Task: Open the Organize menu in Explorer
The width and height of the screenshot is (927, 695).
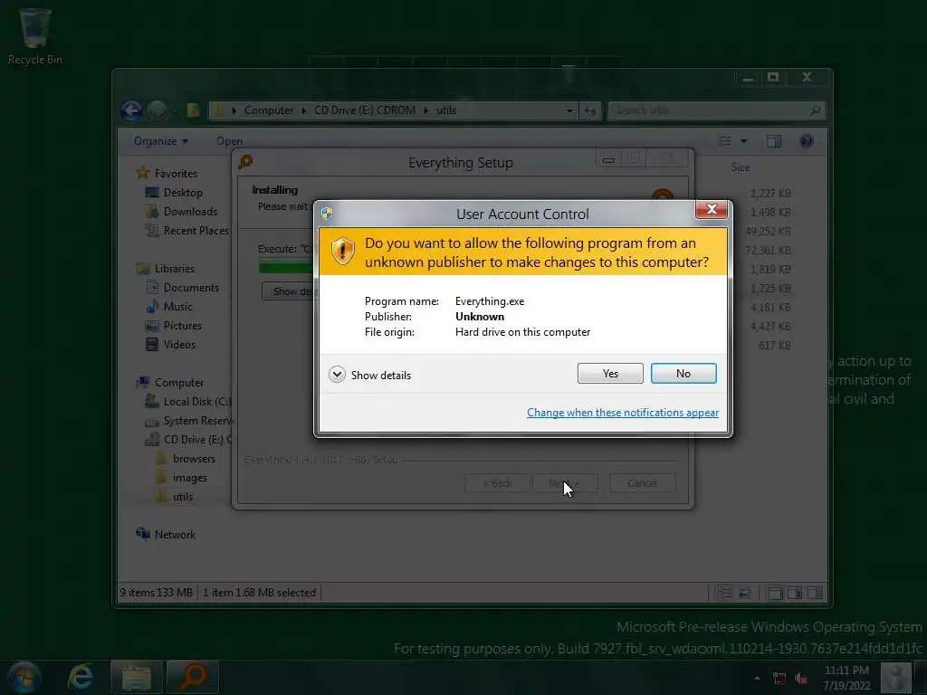Action: [x=161, y=140]
